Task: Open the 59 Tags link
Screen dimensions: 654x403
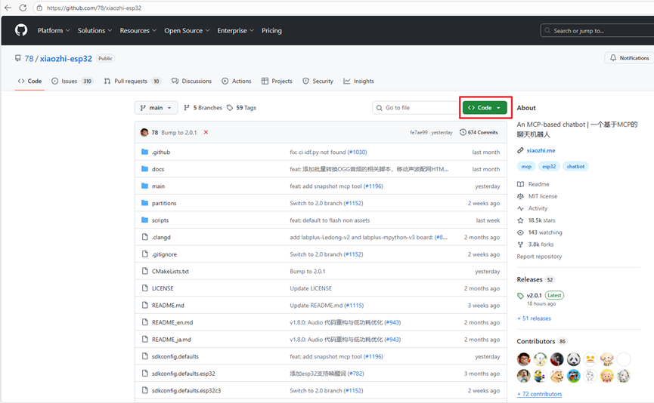Action: (241, 107)
